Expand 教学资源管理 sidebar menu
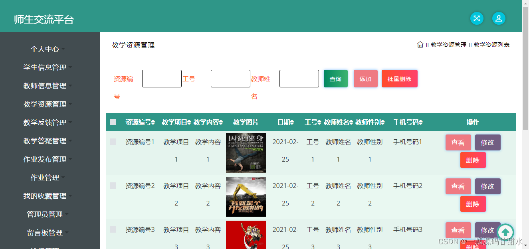 pos(48,104)
